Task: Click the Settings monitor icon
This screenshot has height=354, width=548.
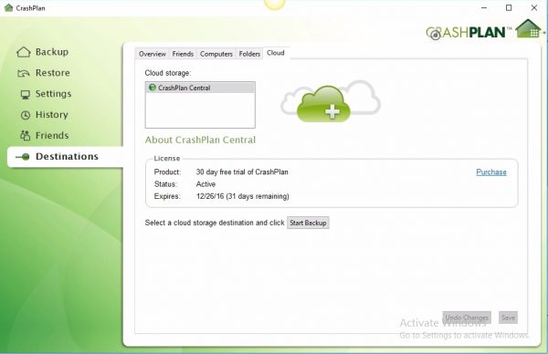Action: [26, 95]
